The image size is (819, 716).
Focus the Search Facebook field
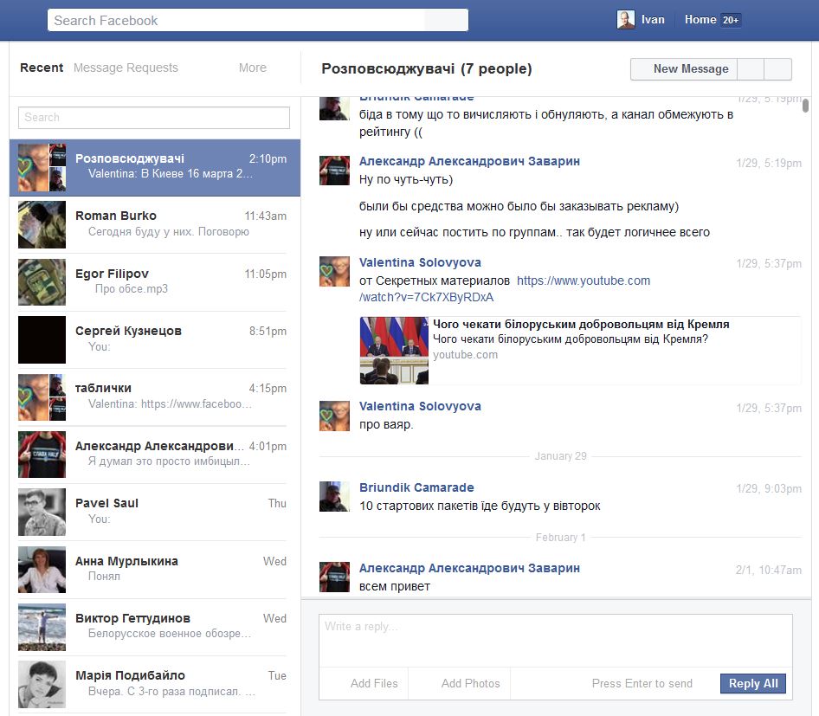(x=257, y=20)
